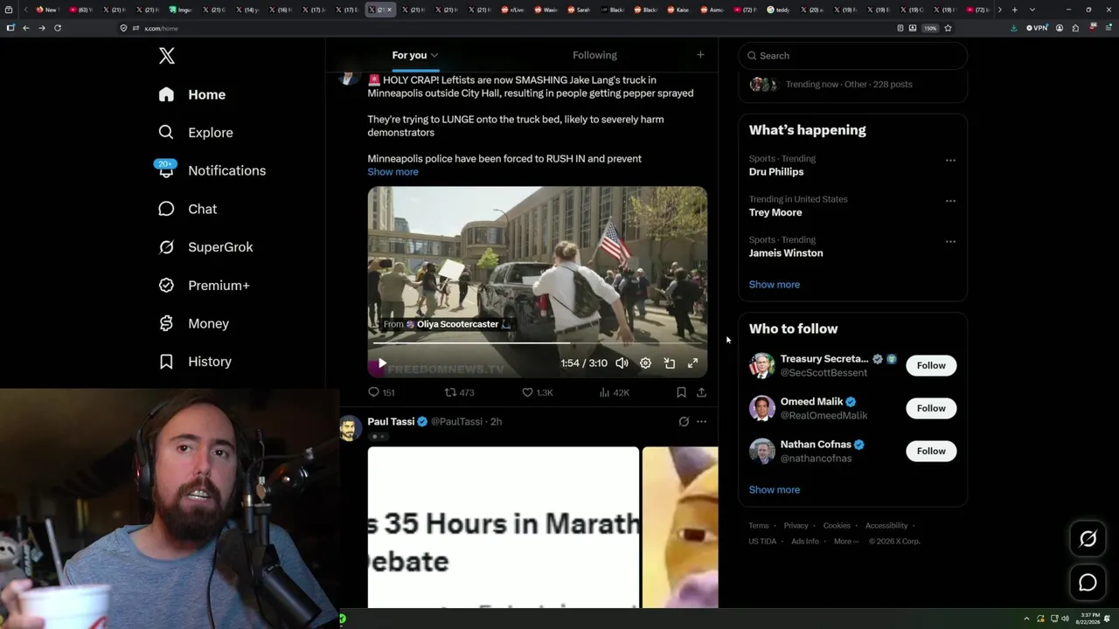Screen dimensions: 1119x629
Task: Show more accounts under Who to follow
Action: pyautogui.click(x=775, y=490)
